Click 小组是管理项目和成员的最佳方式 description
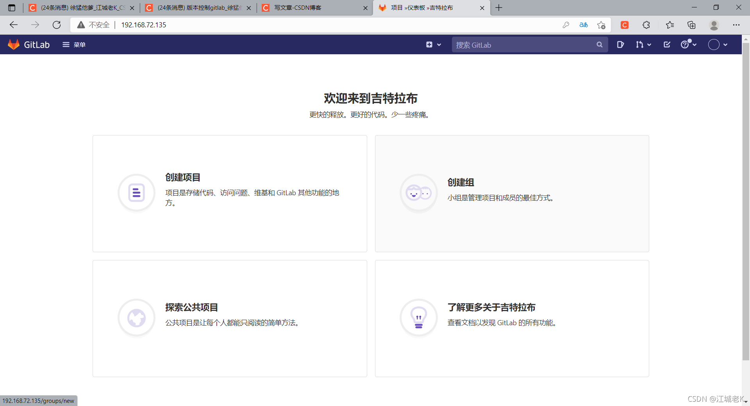Screen dimensions: 750x406 point(502,198)
